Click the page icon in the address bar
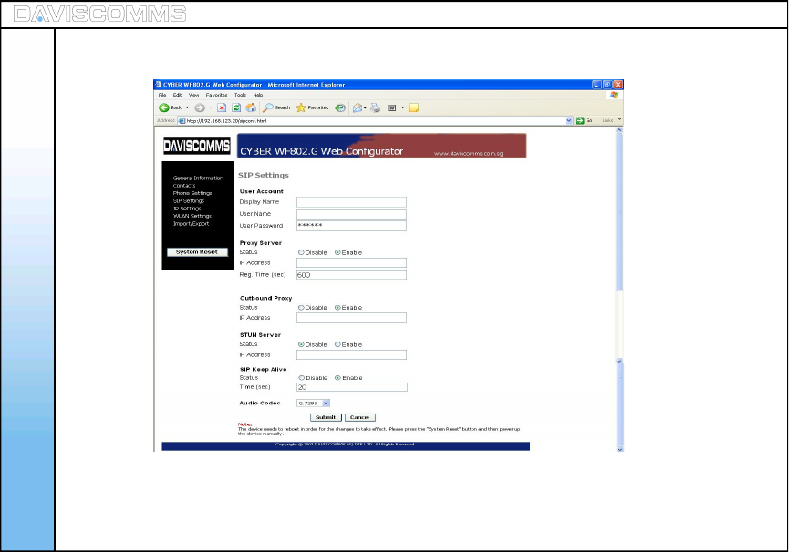This screenshot has width=789, height=552. 182,120
